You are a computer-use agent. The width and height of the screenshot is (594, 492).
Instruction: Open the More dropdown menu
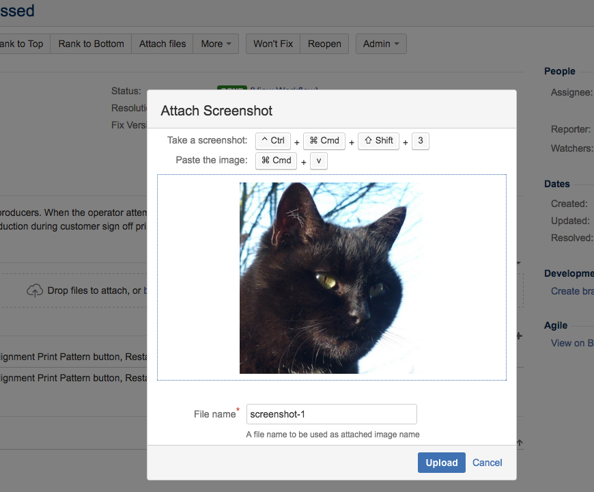pos(216,44)
